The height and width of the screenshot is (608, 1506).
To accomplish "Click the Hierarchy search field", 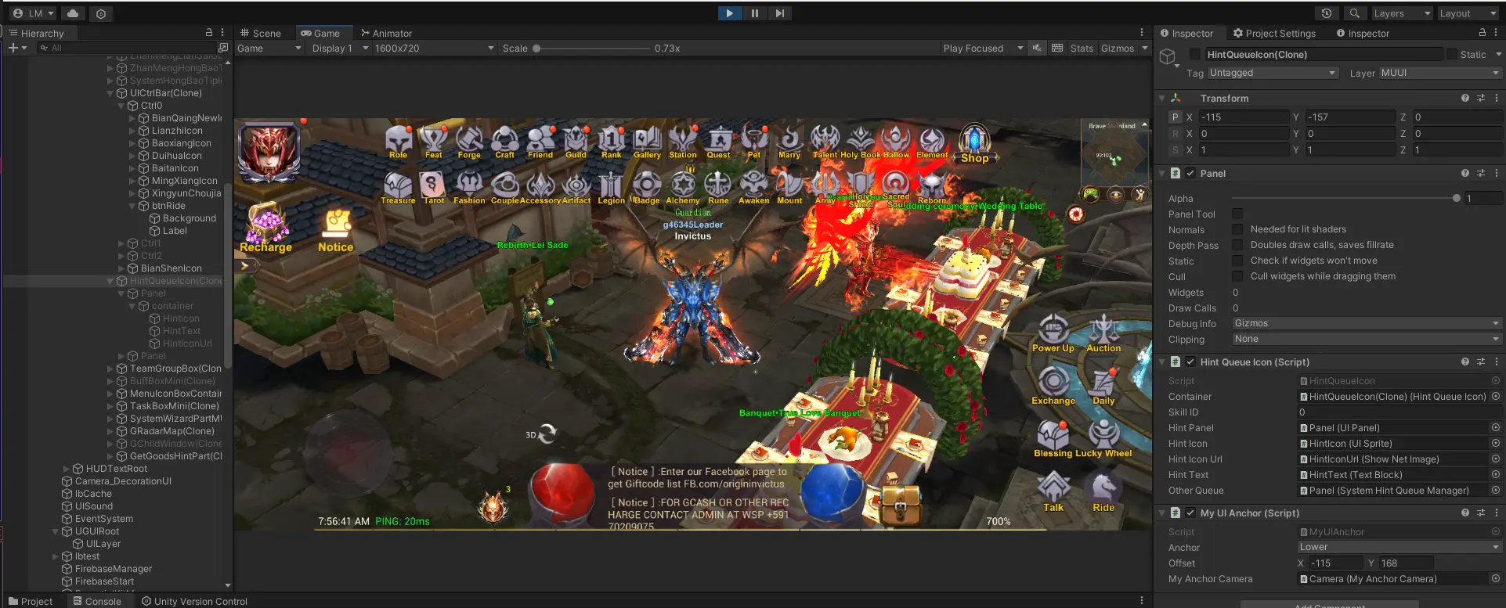I will coord(127,49).
